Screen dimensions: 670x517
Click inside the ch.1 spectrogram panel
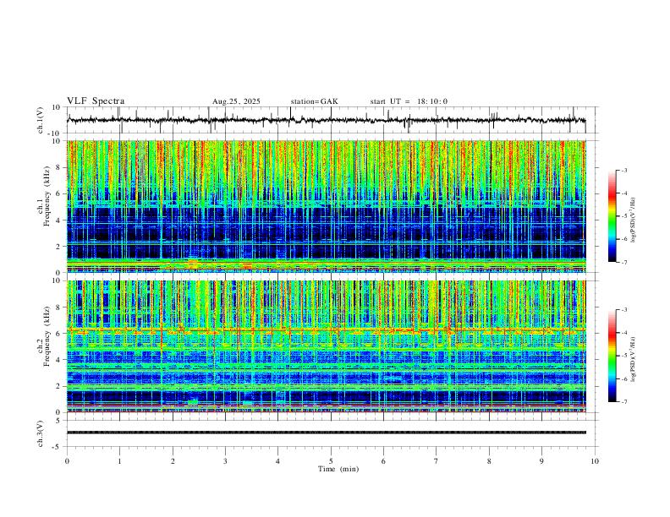pos(326,206)
